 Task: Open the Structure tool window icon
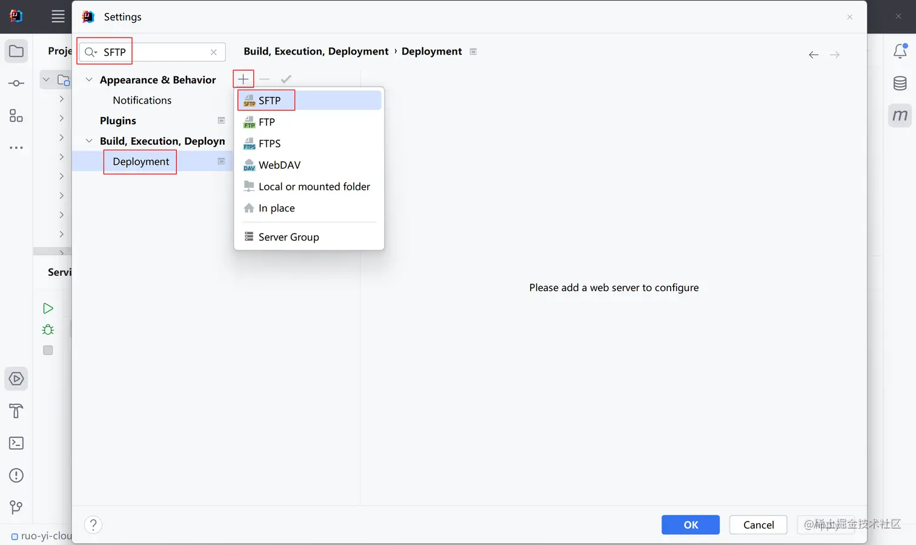click(16, 115)
